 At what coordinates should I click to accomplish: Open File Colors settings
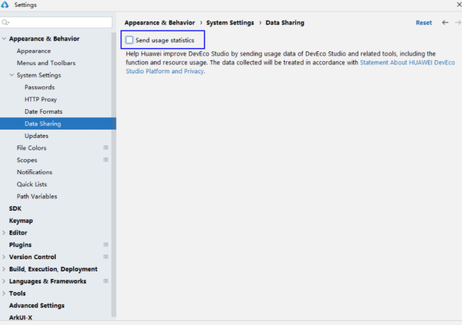(31, 148)
